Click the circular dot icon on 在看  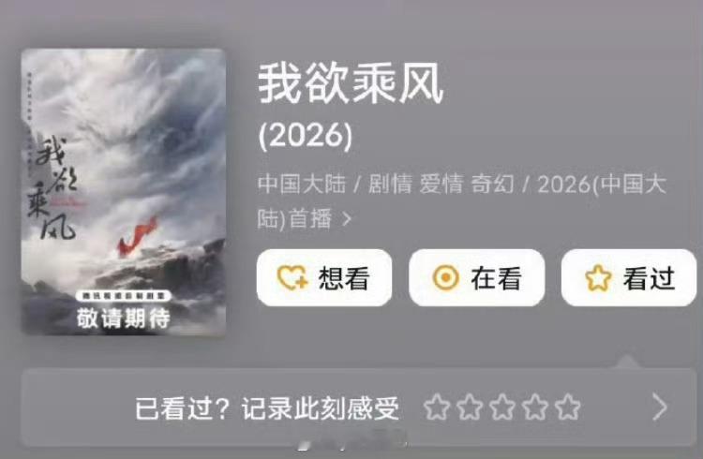445,278
